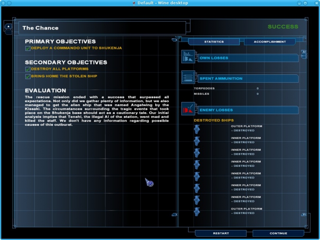Click the Bring Home the Stolen Ship checkbox
320x240 pixels.
pos(28,76)
